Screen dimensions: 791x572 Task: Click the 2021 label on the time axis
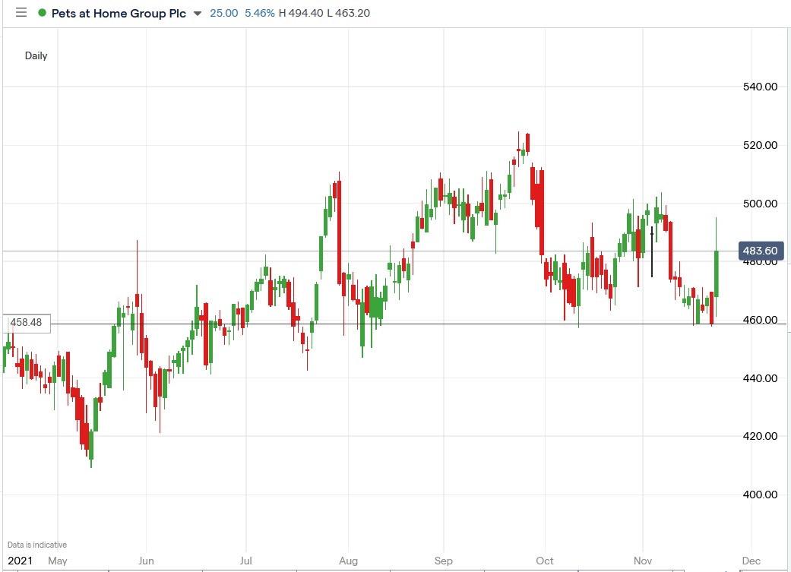pyautogui.click(x=19, y=561)
